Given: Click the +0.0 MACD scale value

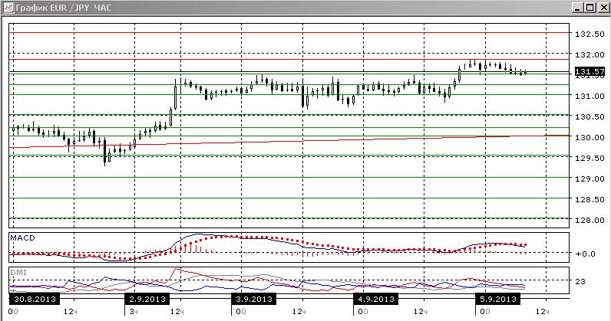Looking at the screenshot, I should tap(585, 254).
